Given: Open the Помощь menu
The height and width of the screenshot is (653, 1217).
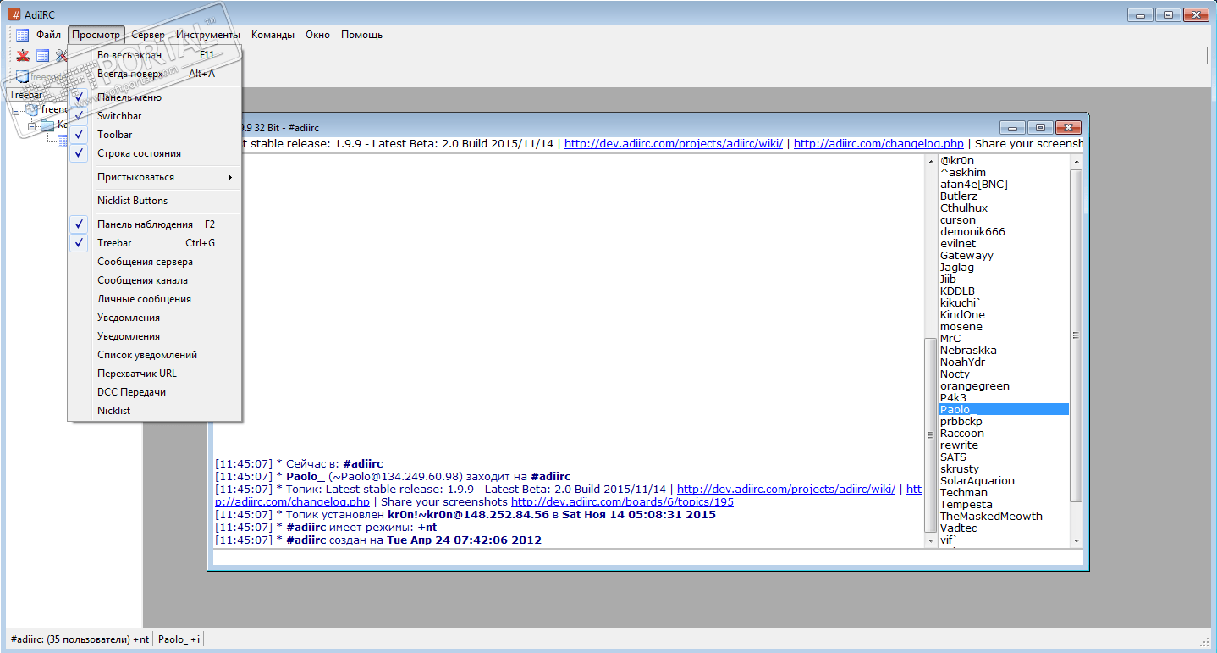Looking at the screenshot, I should (361, 35).
